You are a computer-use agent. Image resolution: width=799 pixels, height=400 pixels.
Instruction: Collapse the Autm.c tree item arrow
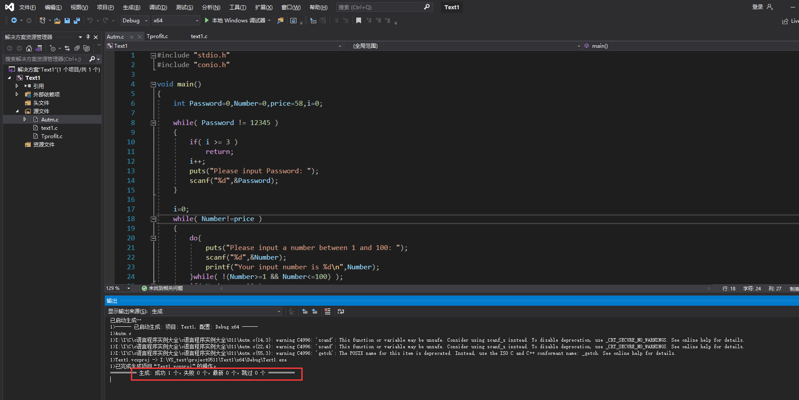(25, 119)
